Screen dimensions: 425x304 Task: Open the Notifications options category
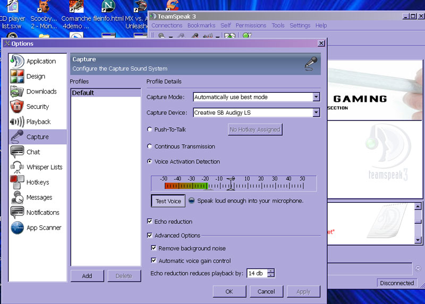point(38,213)
